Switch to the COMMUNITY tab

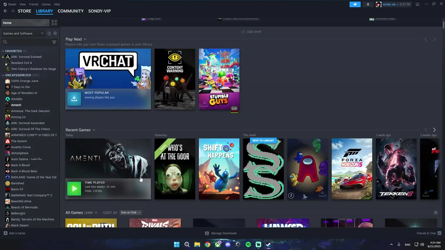click(x=71, y=11)
